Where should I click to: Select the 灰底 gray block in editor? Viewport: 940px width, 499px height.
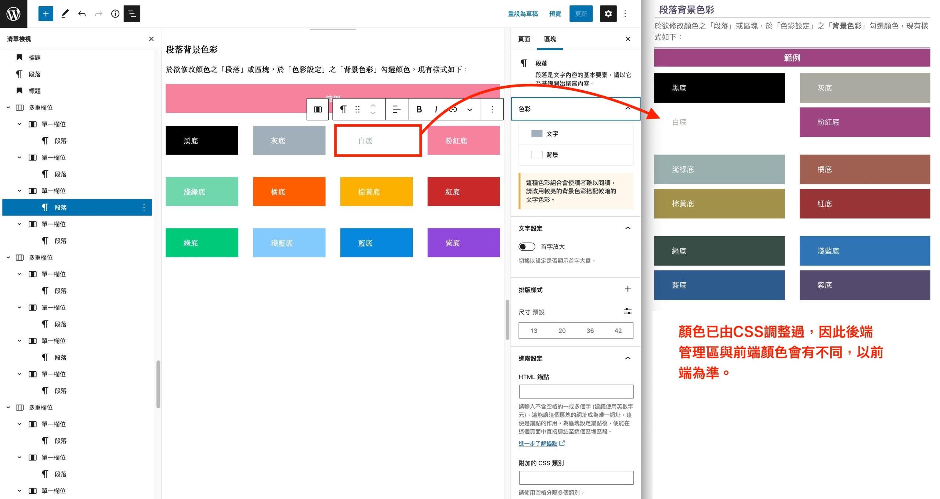coord(289,140)
